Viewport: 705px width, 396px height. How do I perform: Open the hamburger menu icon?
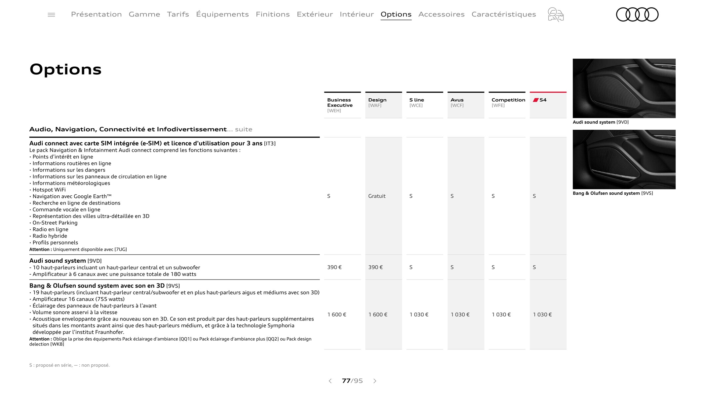click(x=51, y=15)
